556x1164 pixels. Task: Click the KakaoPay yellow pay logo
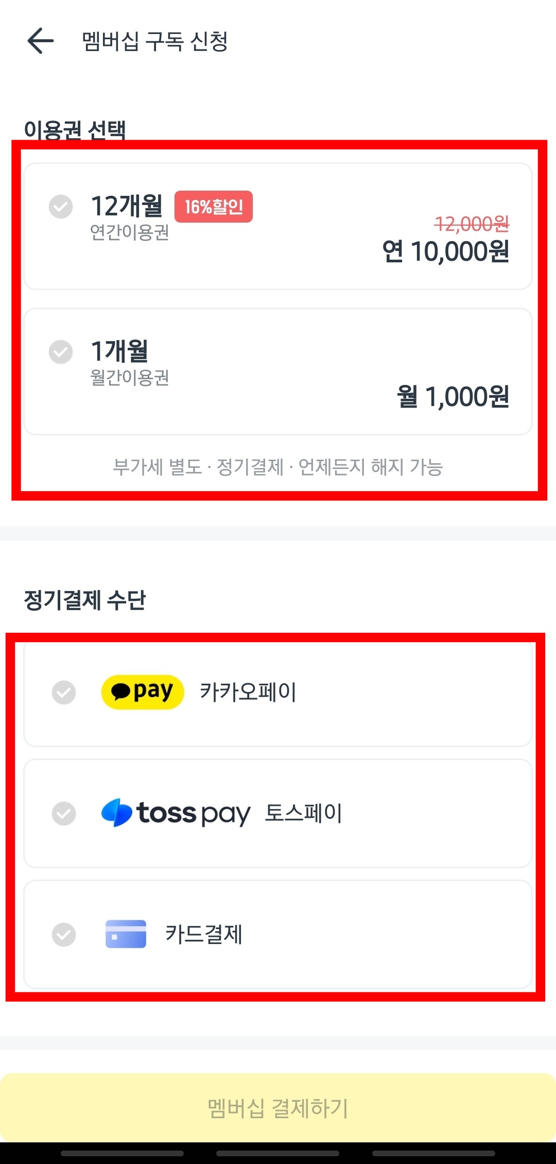(143, 691)
